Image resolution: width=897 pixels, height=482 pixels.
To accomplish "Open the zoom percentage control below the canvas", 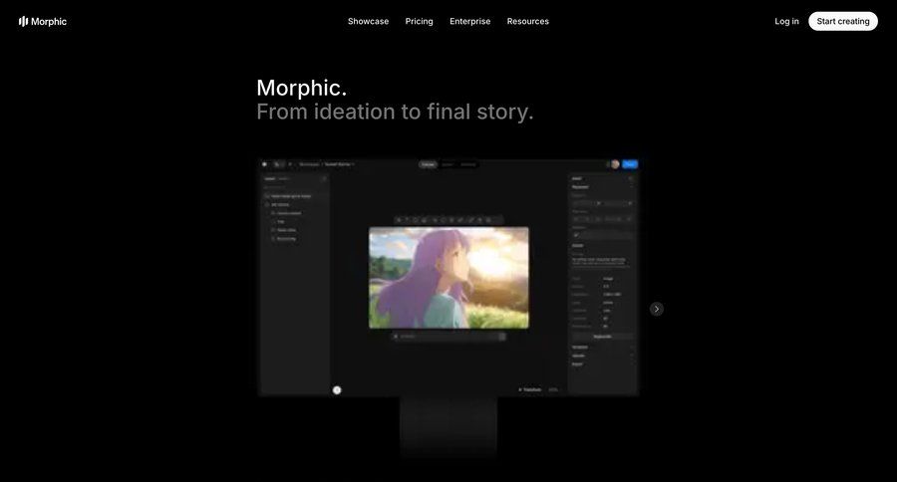I will click(x=553, y=389).
